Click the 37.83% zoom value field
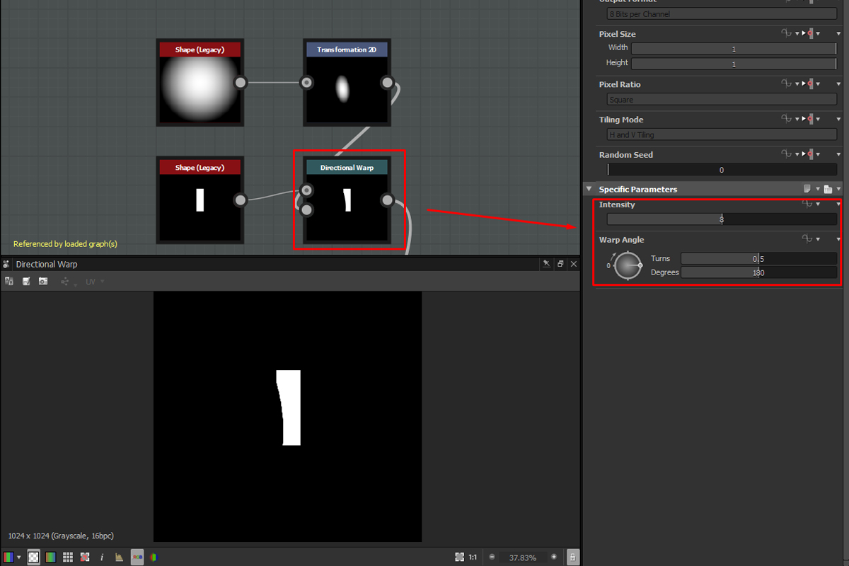 [x=523, y=558]
